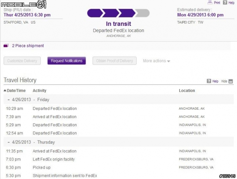Open the More actions dropdown
Screen dimensions: 237x179
157,61
